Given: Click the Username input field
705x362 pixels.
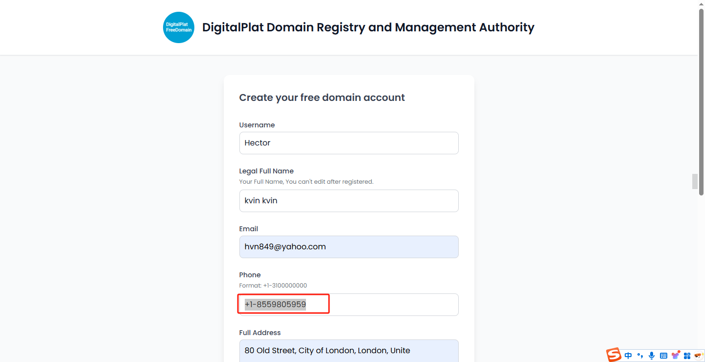Looking at the screenshot, I should pos(349,143).
